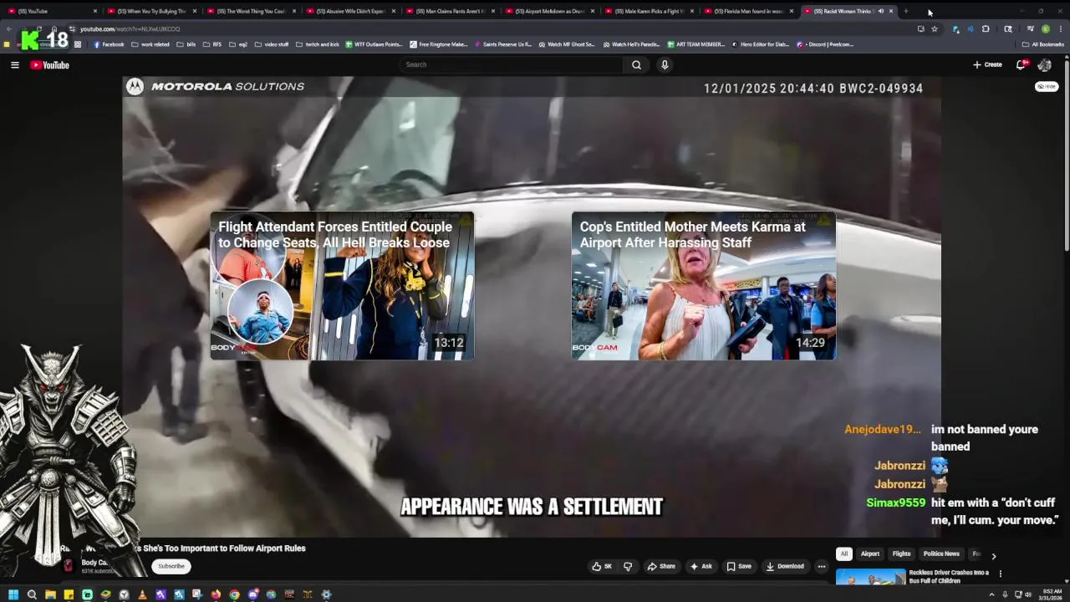Open the account avatar menu
Screen dimensions: 1070x602
point(1044,64)
